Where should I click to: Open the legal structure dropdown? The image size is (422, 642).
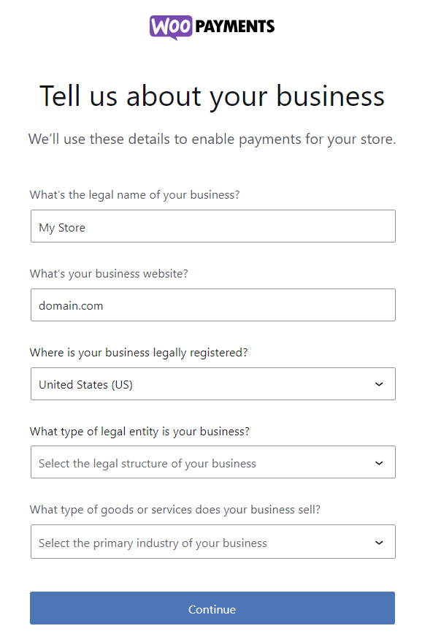(212, 462)
